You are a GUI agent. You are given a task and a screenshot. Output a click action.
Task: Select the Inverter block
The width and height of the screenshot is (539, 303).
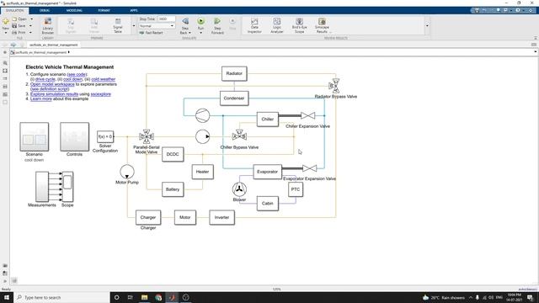[x=221, y=217]
